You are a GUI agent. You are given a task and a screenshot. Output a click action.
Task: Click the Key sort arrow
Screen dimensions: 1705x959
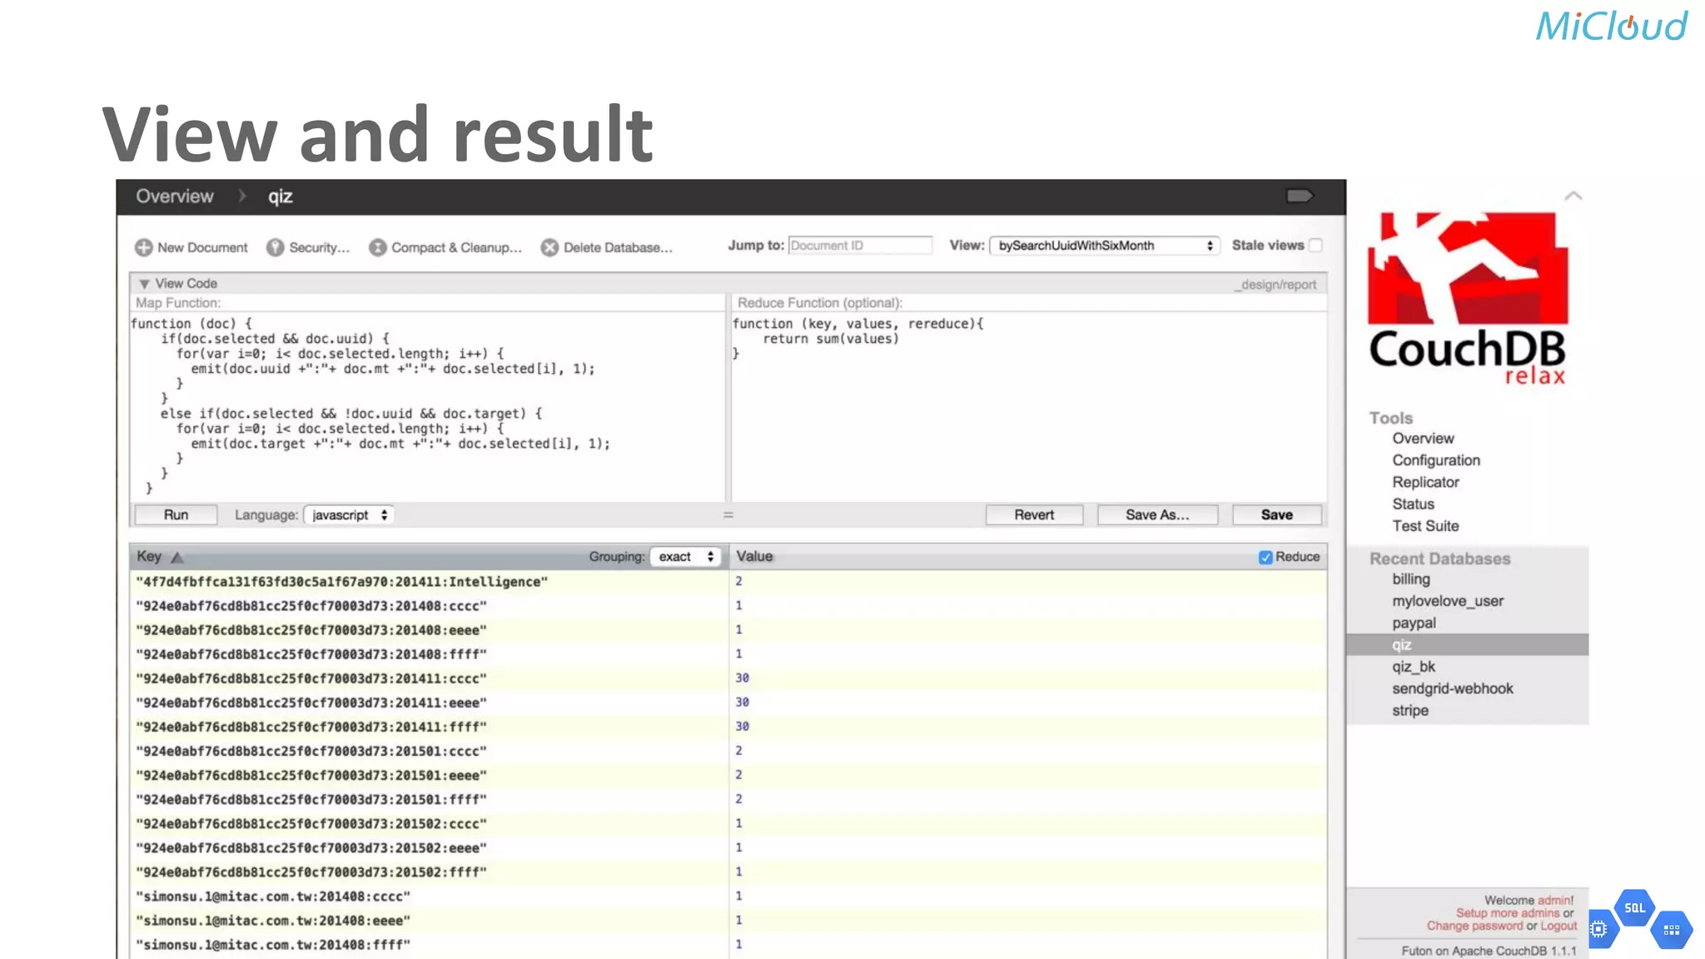(x=177, y=557)
